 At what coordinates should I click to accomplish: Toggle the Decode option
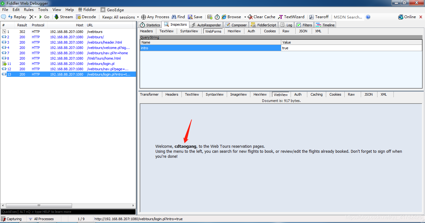point(86,17)
